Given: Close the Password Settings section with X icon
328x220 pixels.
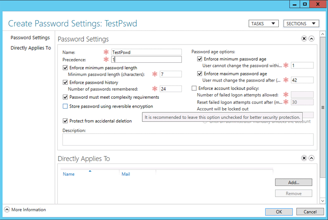Looking at the screenshot, I should (x=304, y=39).
